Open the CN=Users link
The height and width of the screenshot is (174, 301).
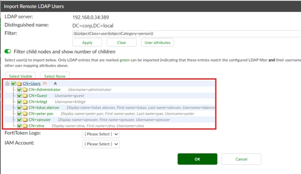pyautogui.click(x=32, y=84)
